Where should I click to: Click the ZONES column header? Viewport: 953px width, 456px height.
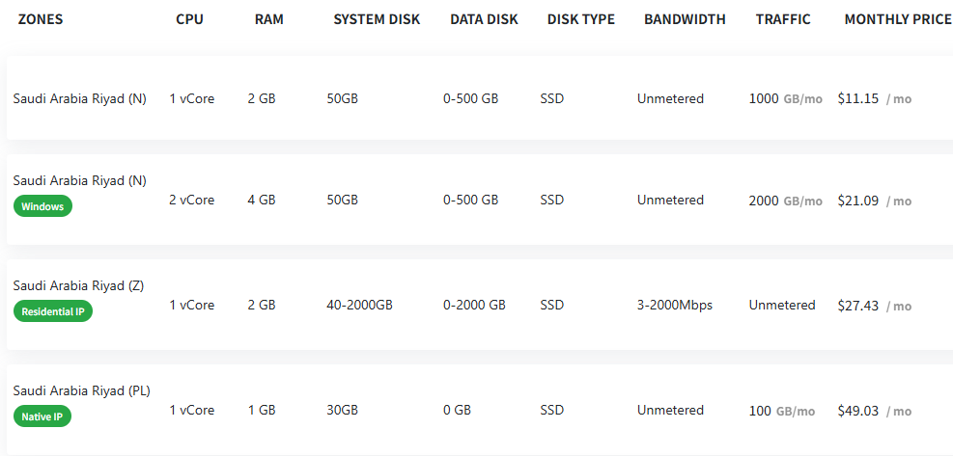(x=41, y=19)
